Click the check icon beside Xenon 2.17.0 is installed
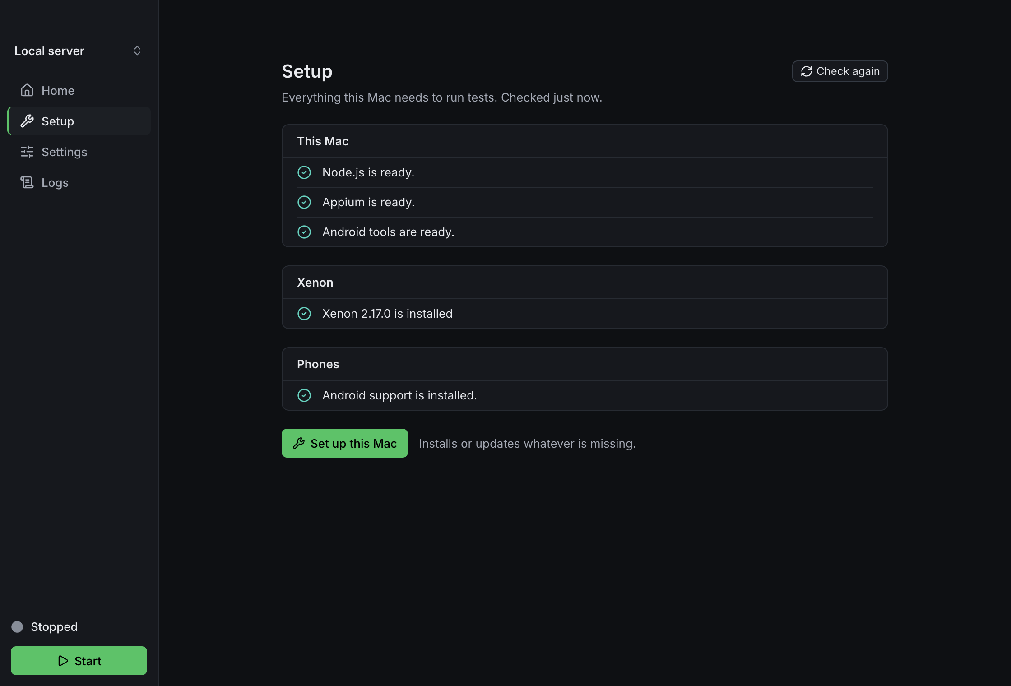 (304, 314)
